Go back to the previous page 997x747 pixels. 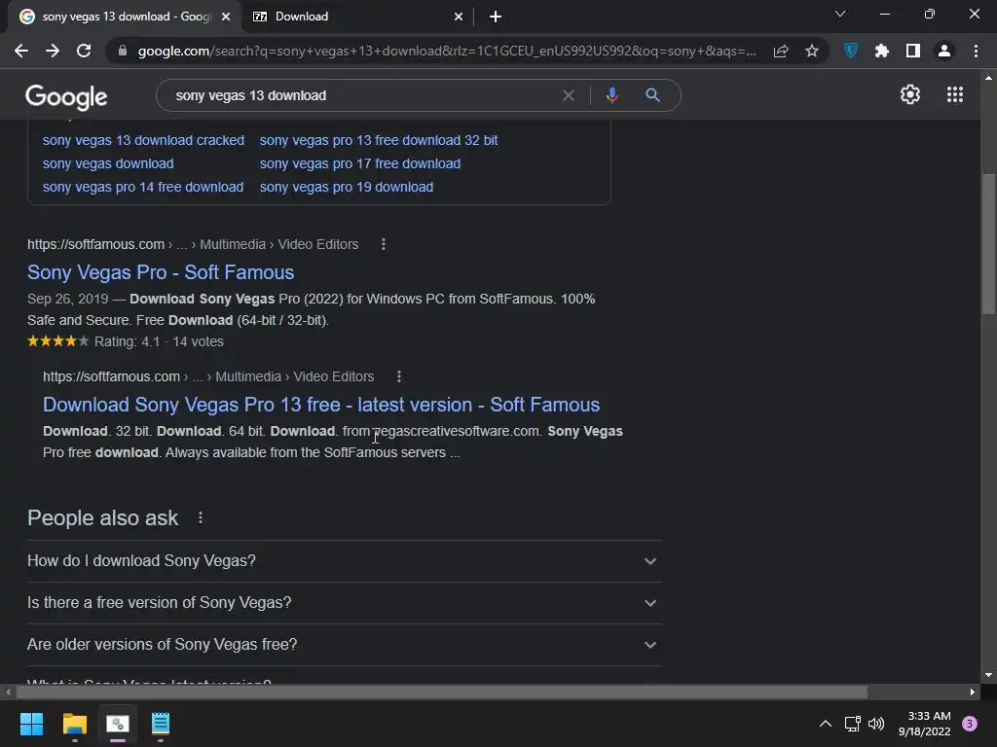[x=21, y=51]
